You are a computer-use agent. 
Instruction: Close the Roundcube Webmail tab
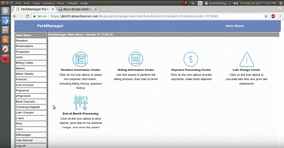click(96, 9)
